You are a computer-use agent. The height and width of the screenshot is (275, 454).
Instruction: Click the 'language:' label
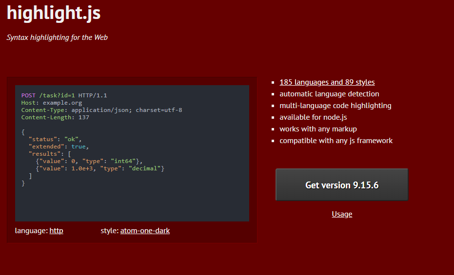click(x=31, y=231)
